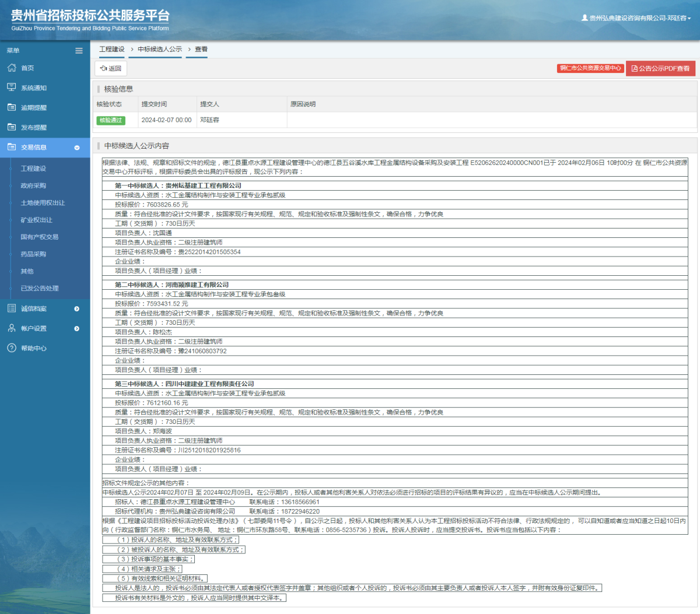Expand the 诚信档案 menu chevron
The width and height of the screenshot is (700, 614).
[77, 309]
